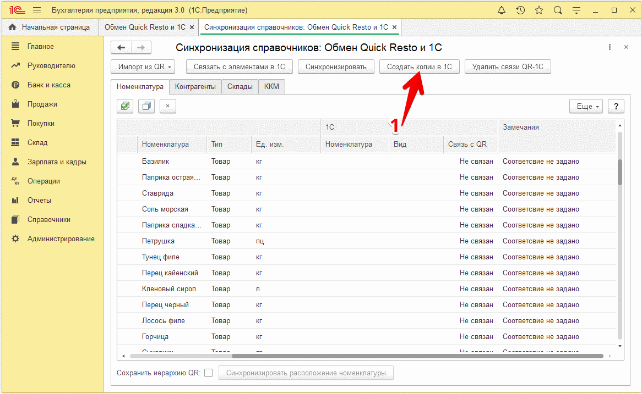This screenshot has width=642, height=394.
Task: Open the form's three-dot menu
Action: (x=610, y=47)
